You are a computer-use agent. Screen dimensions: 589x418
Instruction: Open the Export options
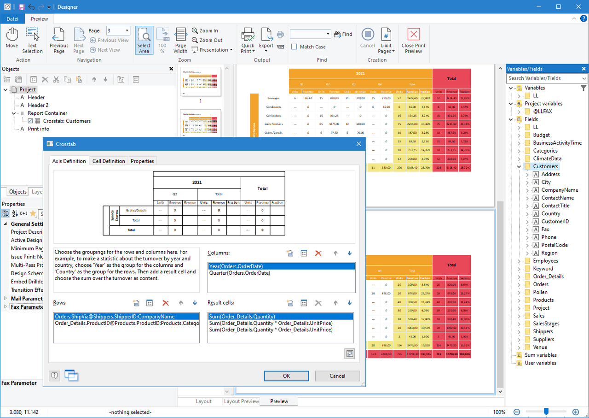pos(266,41)
